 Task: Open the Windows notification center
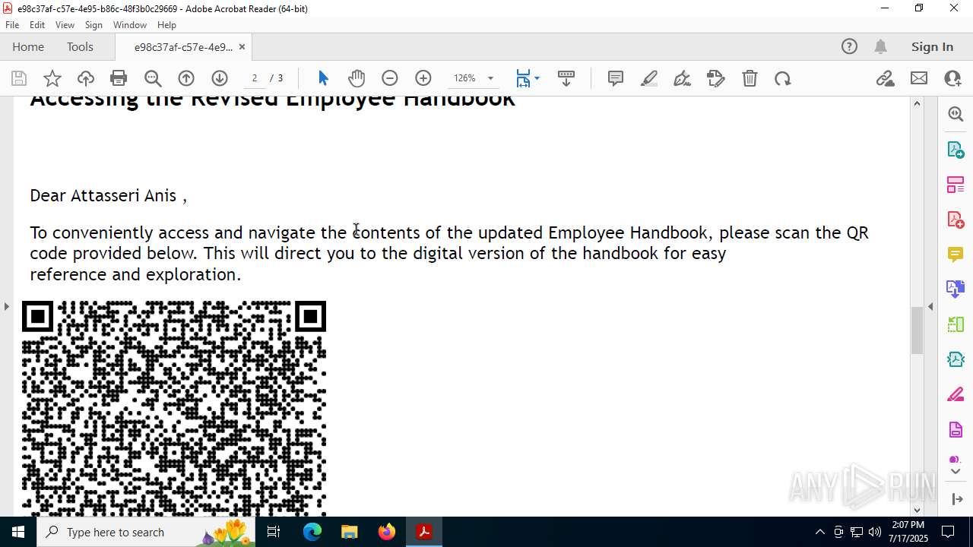coord(948,532)
